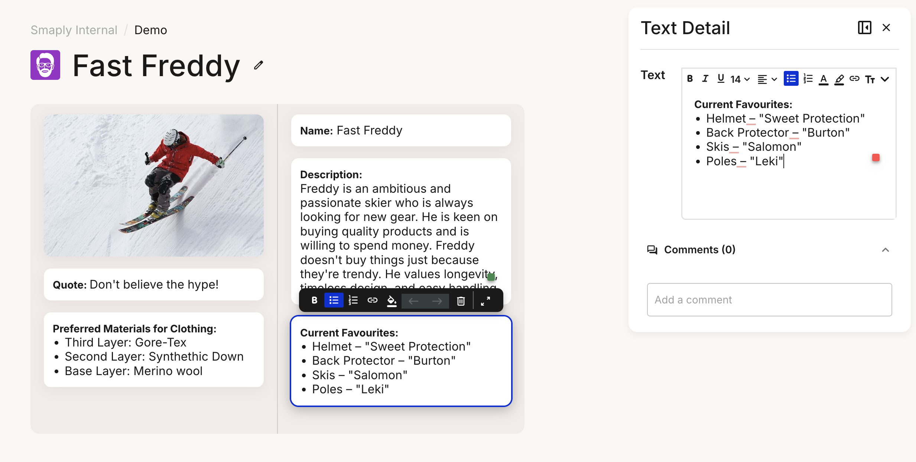Viewport: 916px width, 462px height.
Task: Change font color using the A icon
Action: (x=824, y=78)
